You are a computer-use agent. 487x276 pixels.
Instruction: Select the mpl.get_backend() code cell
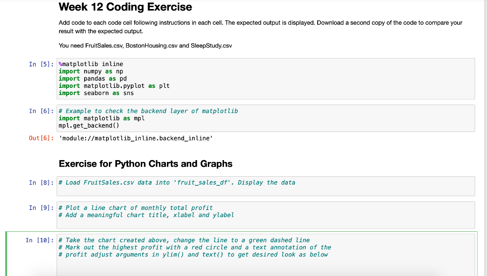pos(265,118)
